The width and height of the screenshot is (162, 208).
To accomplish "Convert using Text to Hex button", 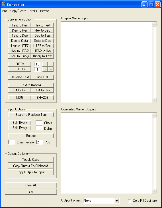I will (x=20, y=25).
